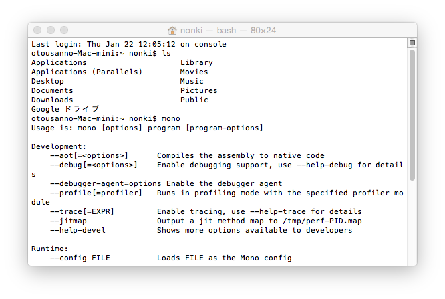Close the Terminal window with leftmost button
The width and height of the screenshot is (445, 299).
point(37,30)
